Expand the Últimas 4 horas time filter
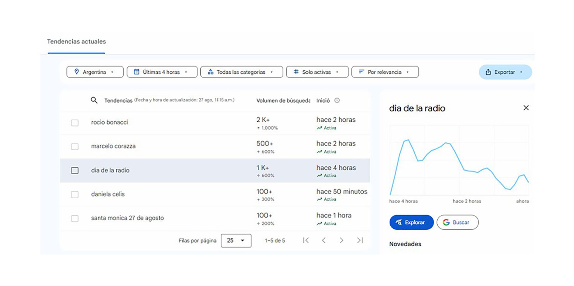 [162, 72]
